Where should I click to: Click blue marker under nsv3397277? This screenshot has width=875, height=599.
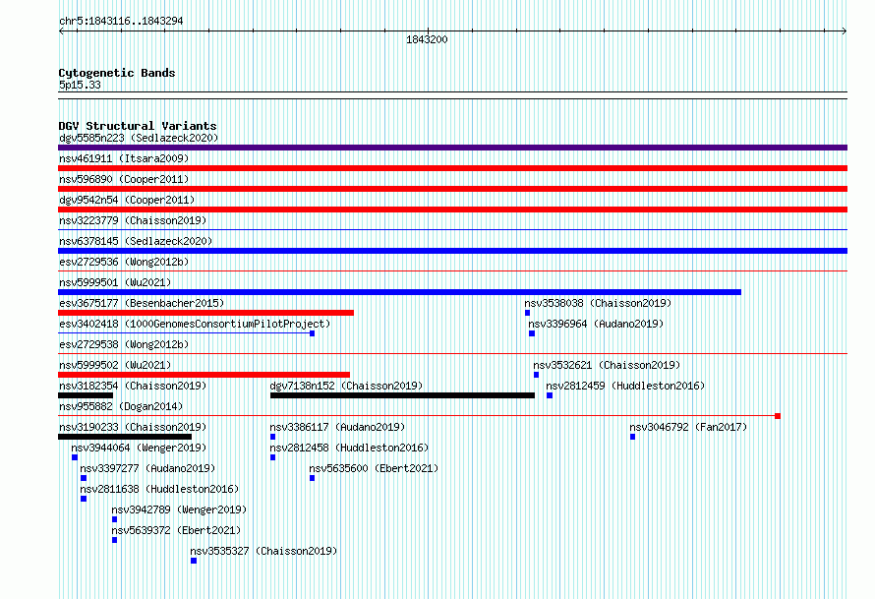click(84, 478)
